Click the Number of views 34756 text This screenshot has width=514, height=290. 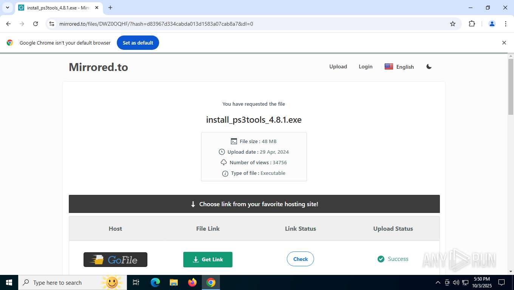click(258, 162)
